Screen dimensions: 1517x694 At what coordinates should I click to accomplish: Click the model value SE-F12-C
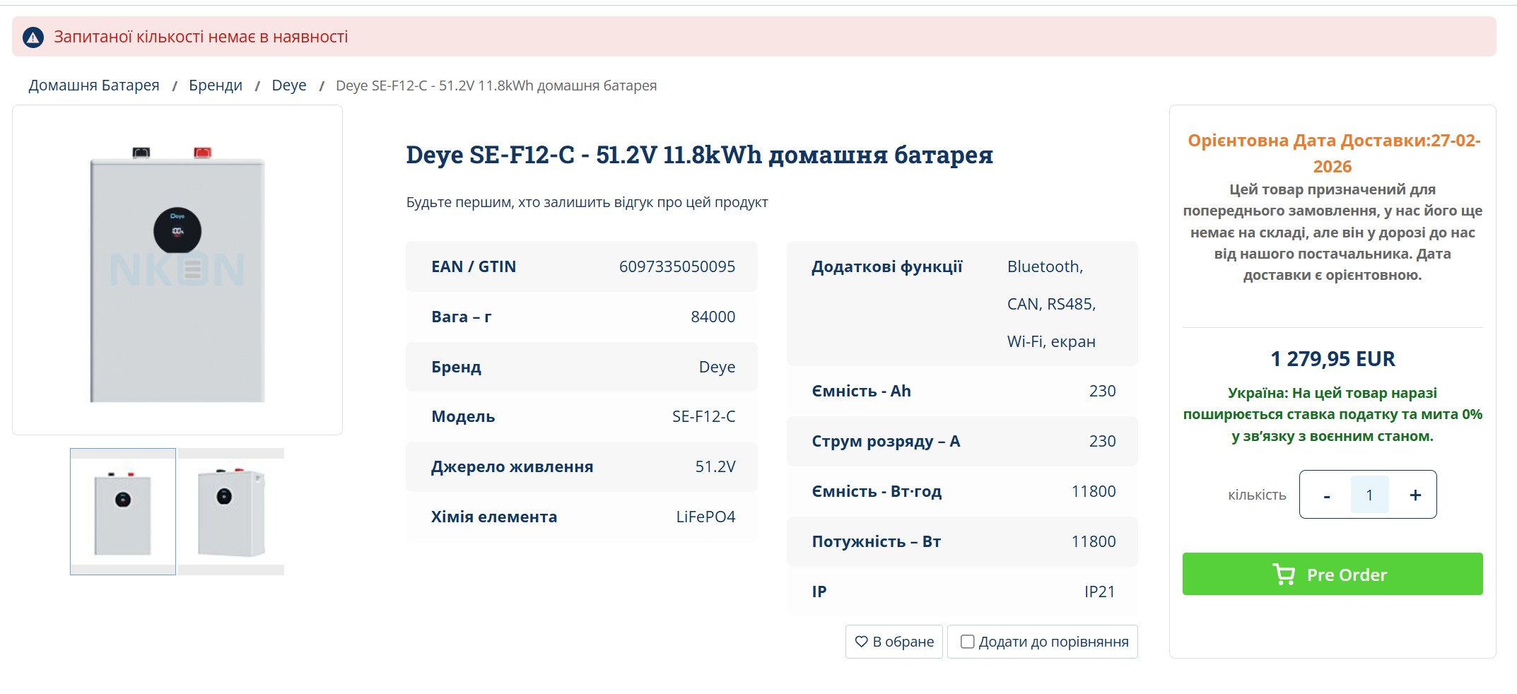[704, 416]
